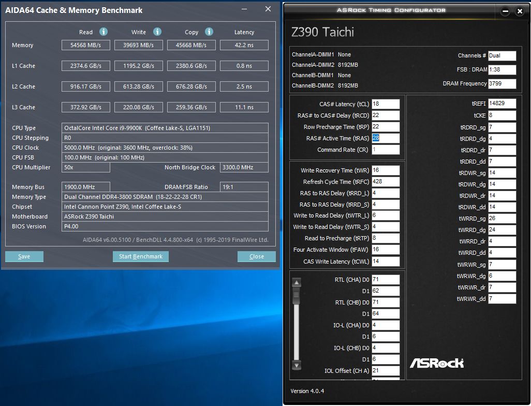
Task: Edit the tCKE value
Action: click(502, 115)
